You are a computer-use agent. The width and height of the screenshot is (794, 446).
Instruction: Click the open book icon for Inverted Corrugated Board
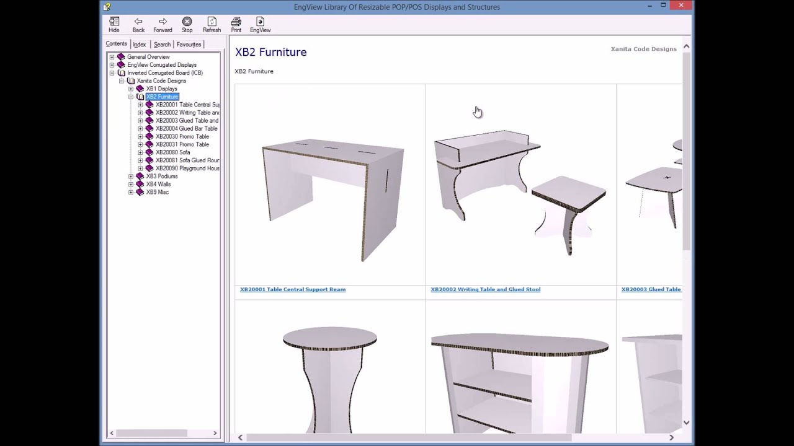click(x=121, y=73)
